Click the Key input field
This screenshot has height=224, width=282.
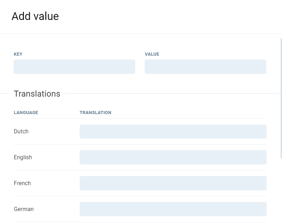pos(74,66)
